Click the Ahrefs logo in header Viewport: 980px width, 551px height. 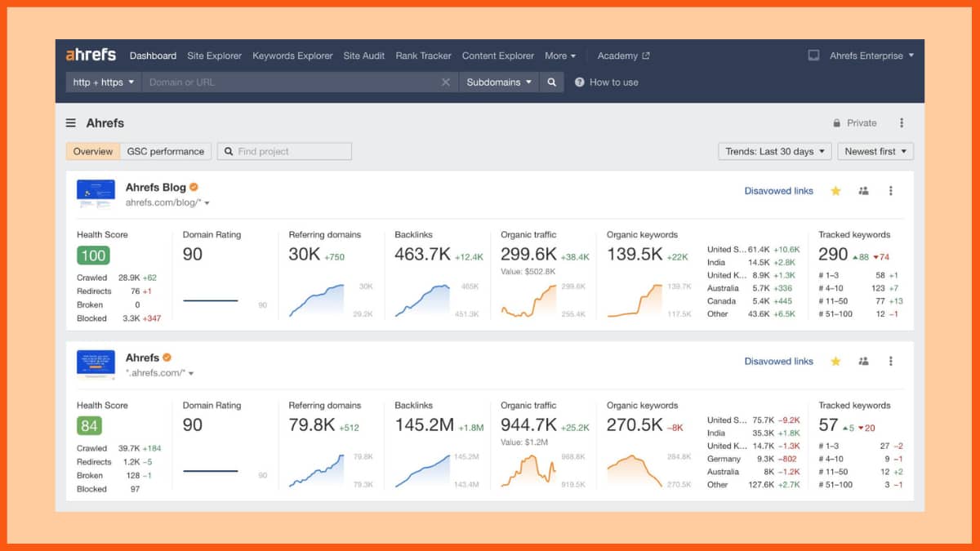pyautogui.click(x=91, y=56)
